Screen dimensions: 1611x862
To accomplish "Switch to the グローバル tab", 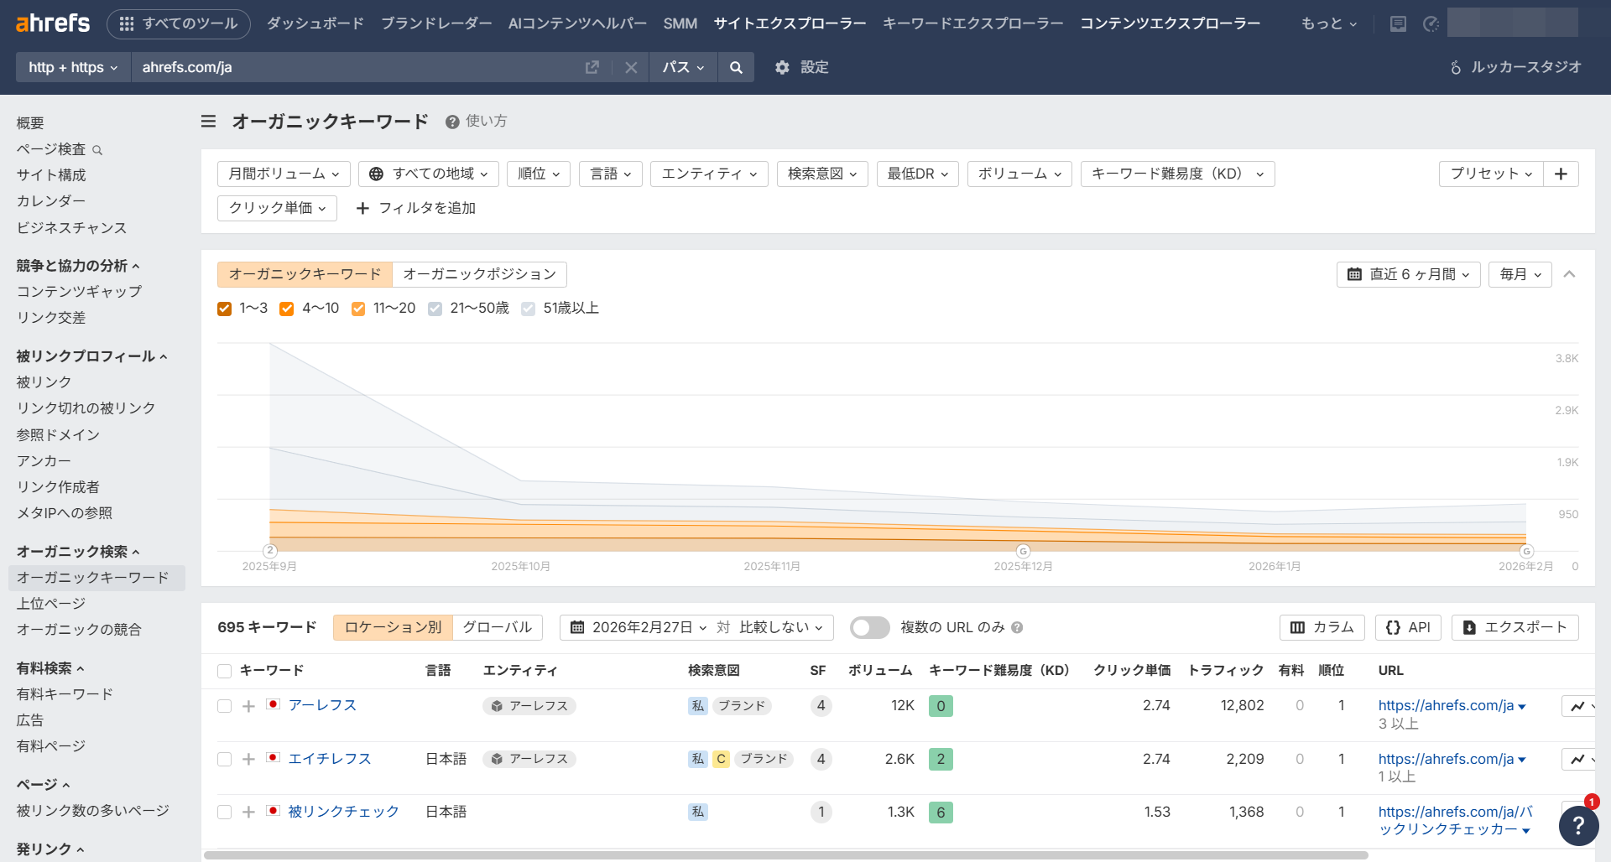I will 497,627.
